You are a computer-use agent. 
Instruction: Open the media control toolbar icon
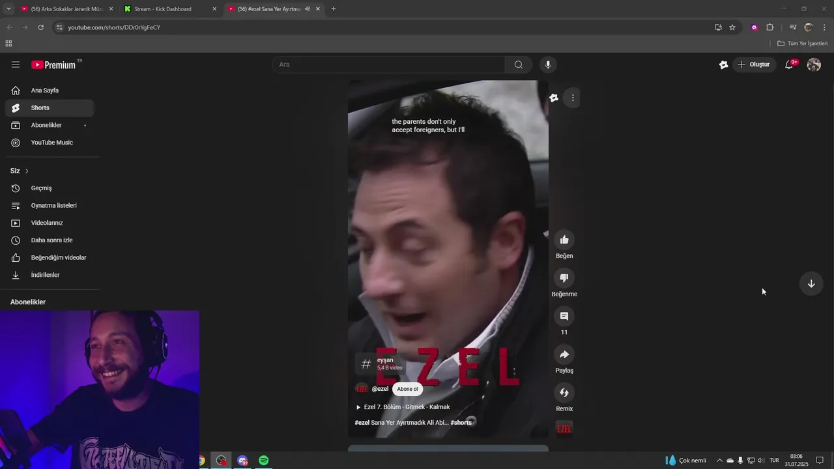(x=793, y=27)
